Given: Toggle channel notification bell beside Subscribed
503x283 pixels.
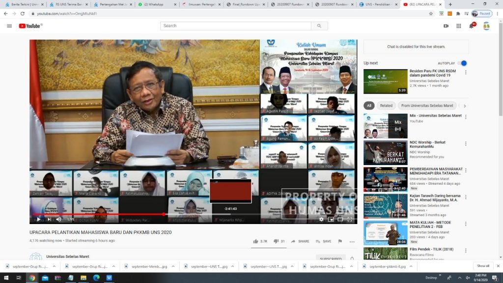Looking at the screenshot, I should click(x=352, y=258).
